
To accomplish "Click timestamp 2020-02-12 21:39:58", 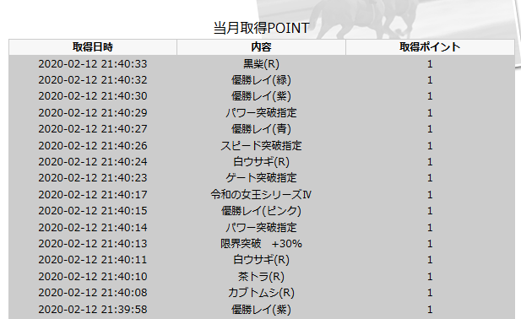I will (93, 310).
